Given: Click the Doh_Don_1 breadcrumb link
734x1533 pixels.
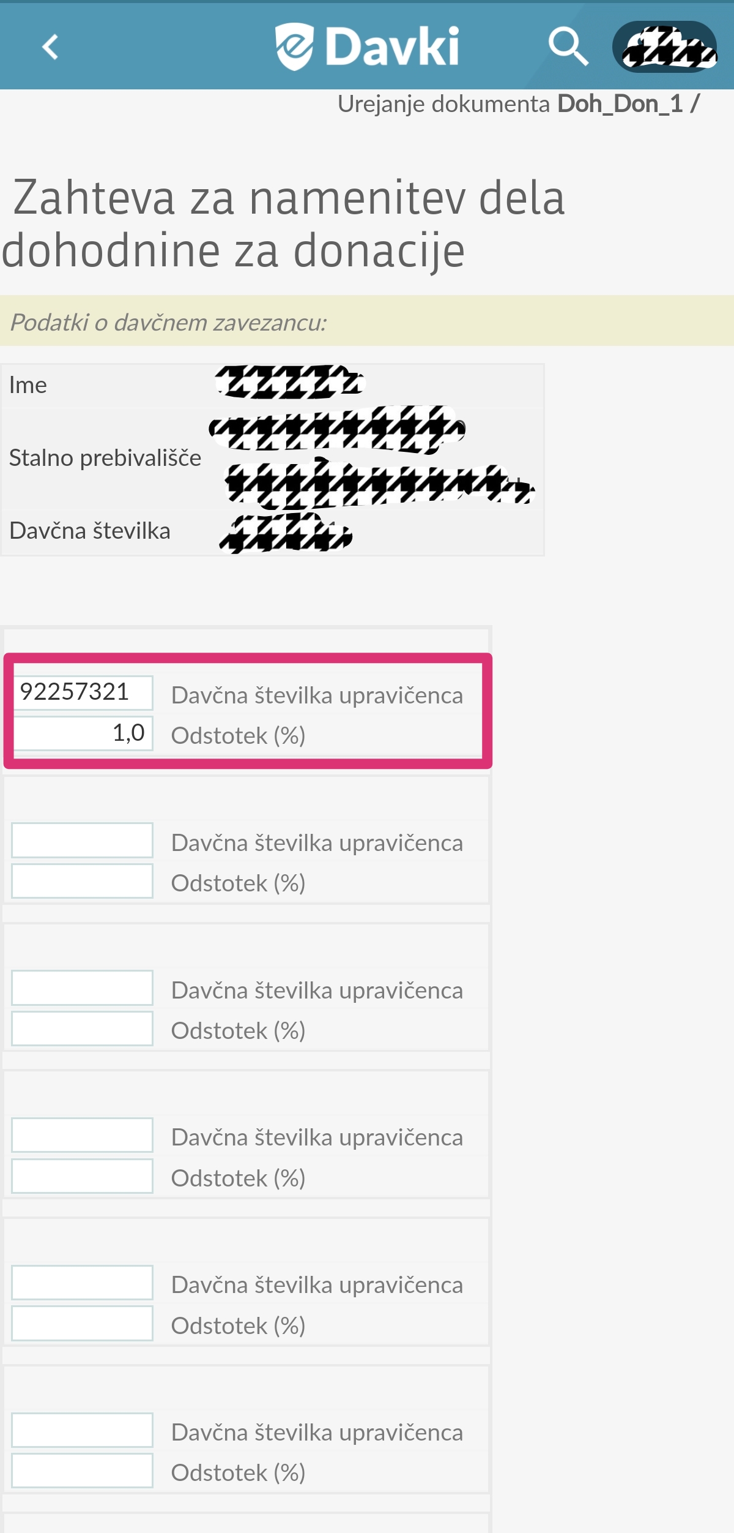Looking at the screenshot, I should (x=620, y=104).
